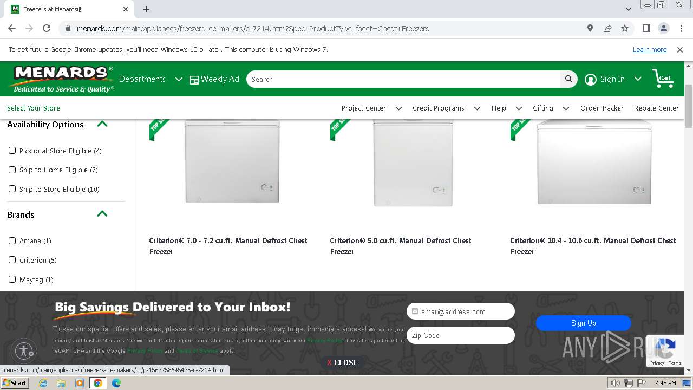The image size is (693, 390).
Task: Reload the page
Action: (47, 28)
